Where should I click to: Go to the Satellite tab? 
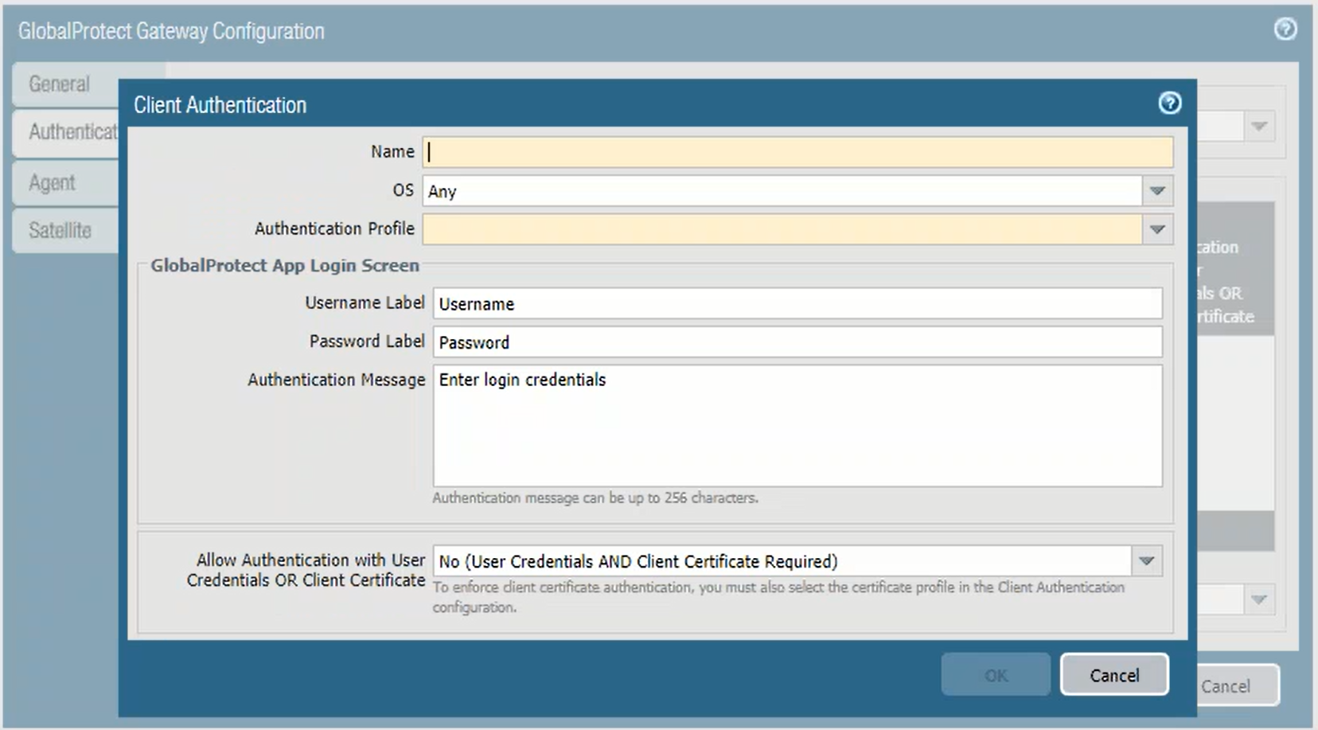tap(60, 231)
